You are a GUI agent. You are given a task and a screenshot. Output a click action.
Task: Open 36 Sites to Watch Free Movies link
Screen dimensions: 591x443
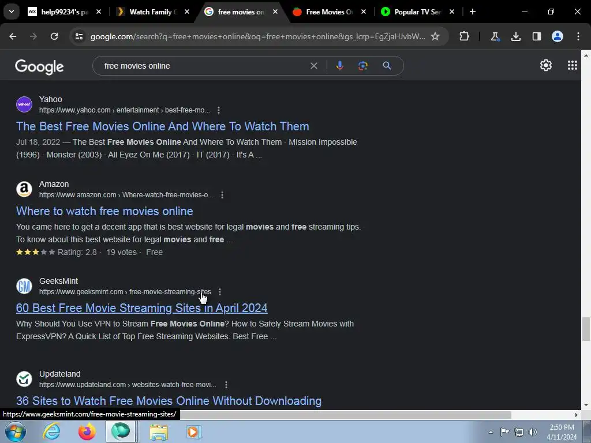(169, 401)
